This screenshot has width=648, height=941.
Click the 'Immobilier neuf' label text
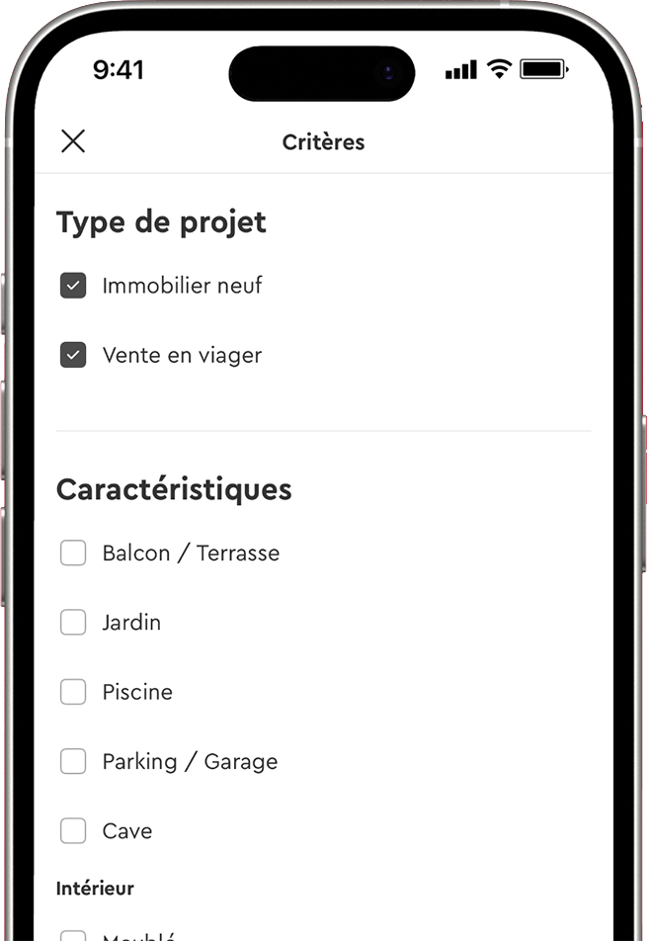pos(182,286)
